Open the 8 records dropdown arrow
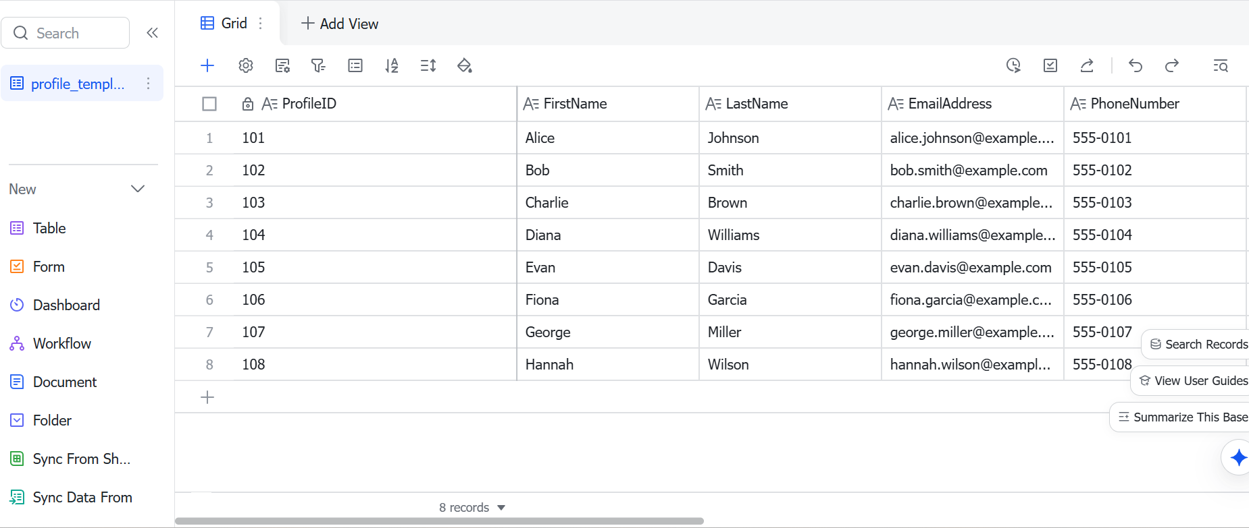This screenshot has height=528, width=1249. 501,508
